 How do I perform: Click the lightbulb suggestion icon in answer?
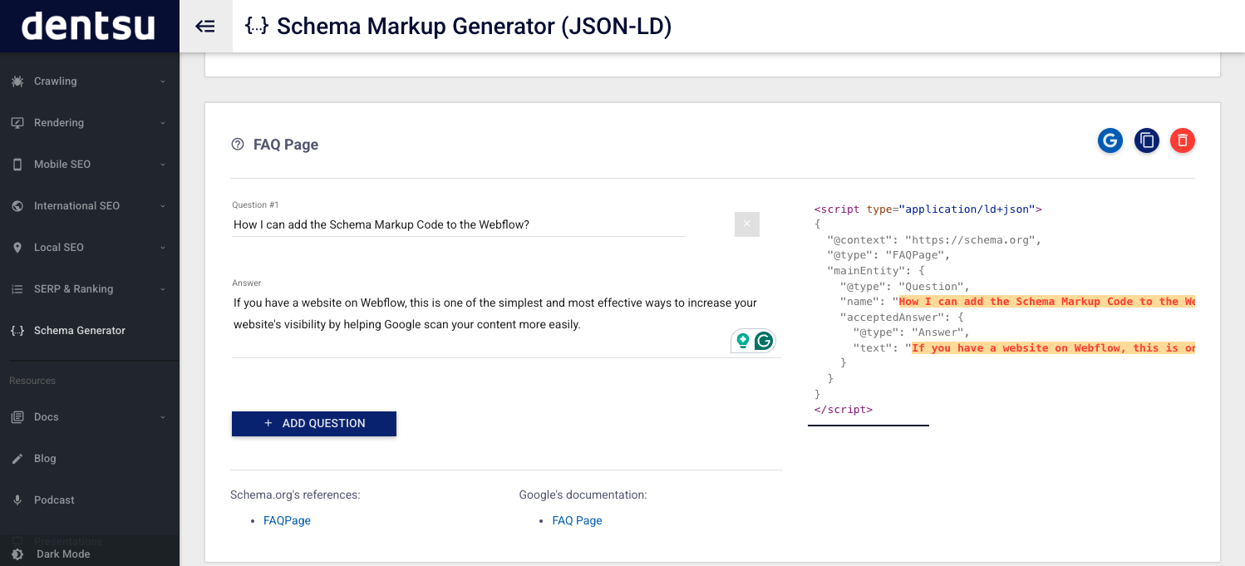(743, 341)
